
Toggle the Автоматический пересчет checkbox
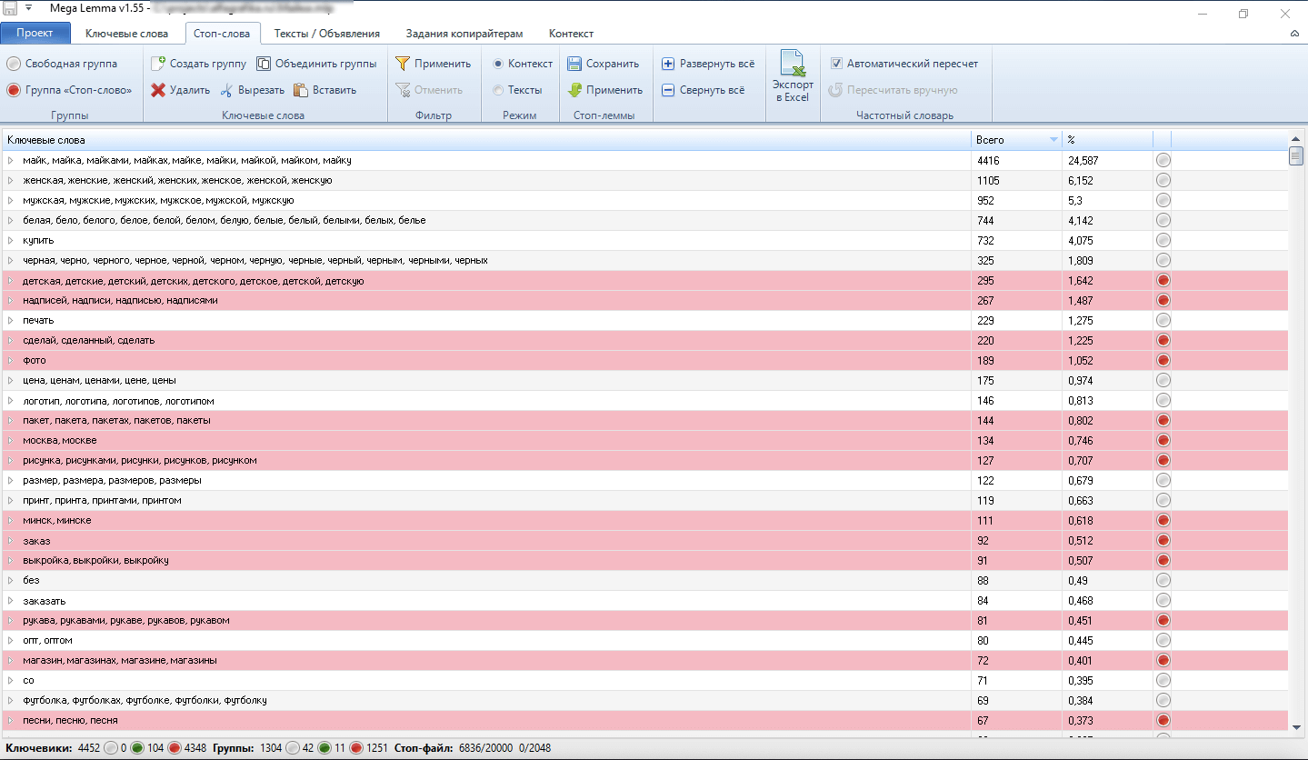pos(836,64)
